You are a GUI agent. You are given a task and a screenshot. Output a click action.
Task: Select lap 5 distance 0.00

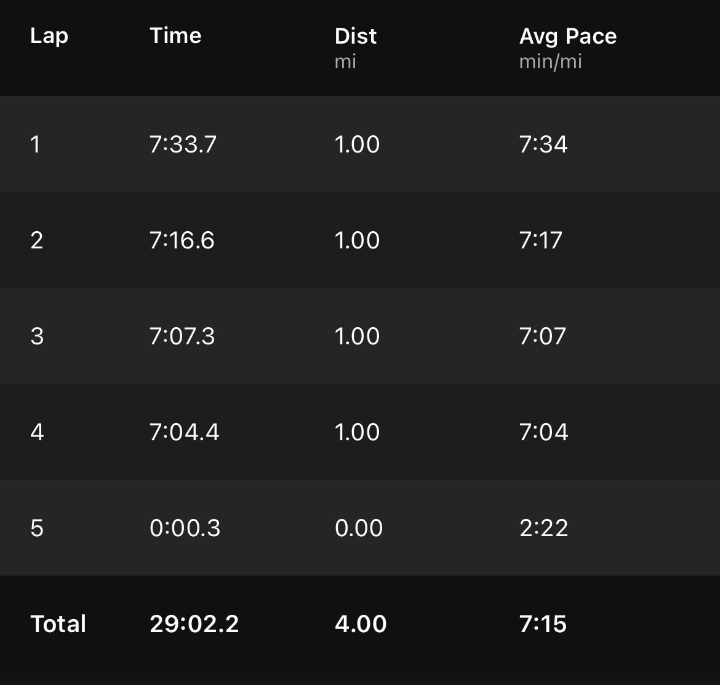(359, 528)
